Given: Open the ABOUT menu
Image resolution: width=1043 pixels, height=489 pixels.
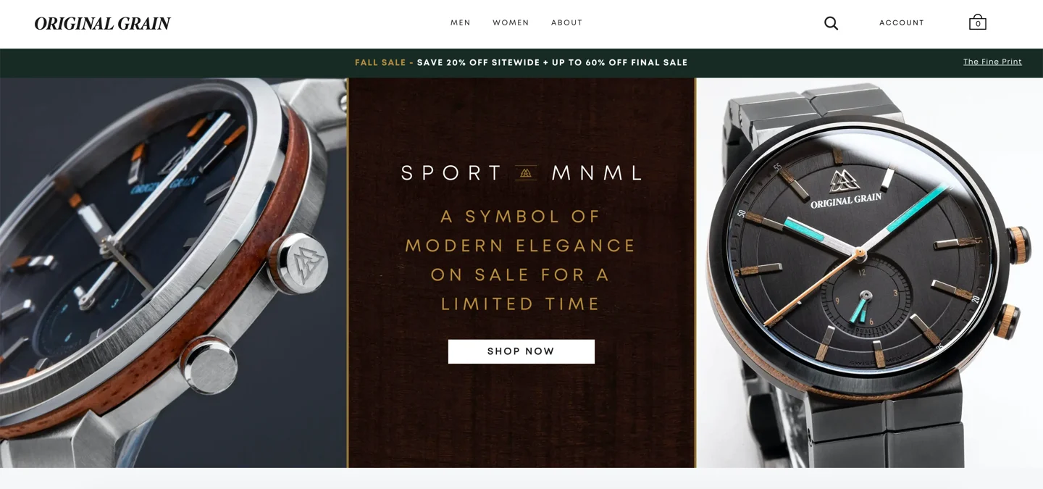Looking at the screenshot, I should pos(566,23).
